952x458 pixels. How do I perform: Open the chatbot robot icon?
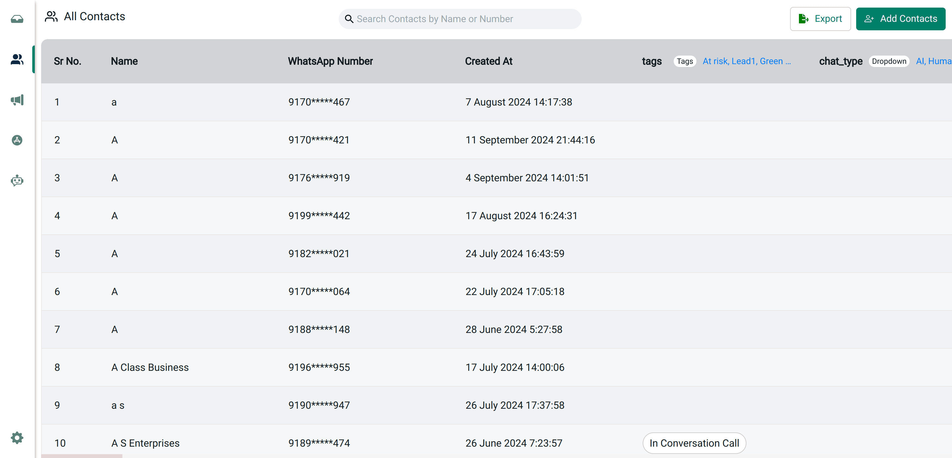17,180
